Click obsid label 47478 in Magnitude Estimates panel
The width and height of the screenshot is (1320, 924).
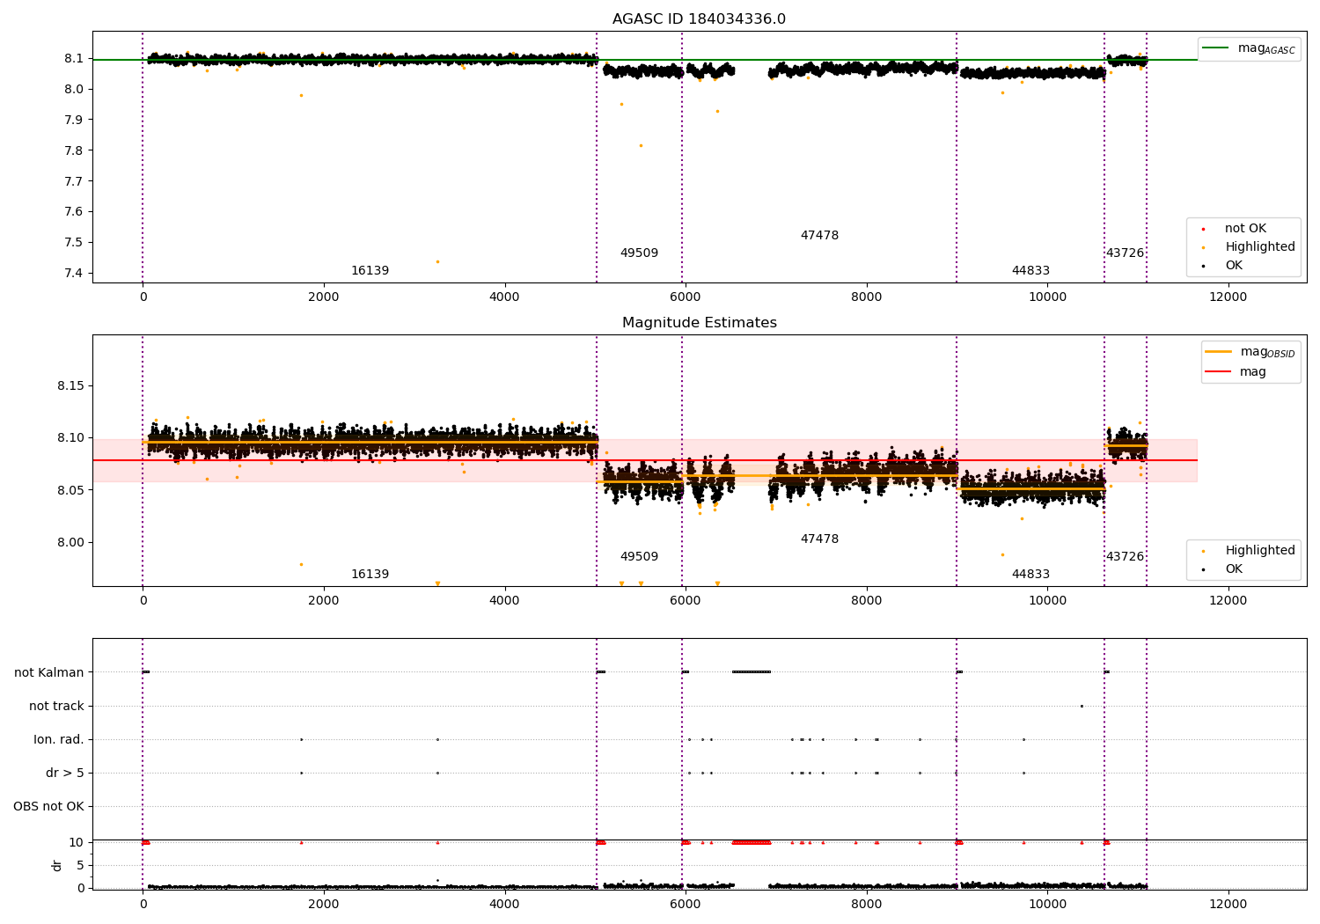pyautogui.click(x=819, y=539)
